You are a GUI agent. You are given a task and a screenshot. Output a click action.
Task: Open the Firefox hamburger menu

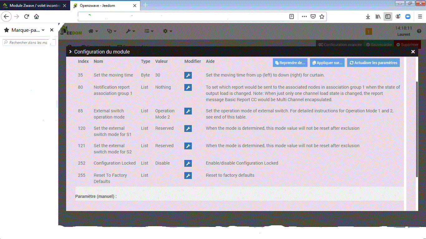(x=419, y=16)
